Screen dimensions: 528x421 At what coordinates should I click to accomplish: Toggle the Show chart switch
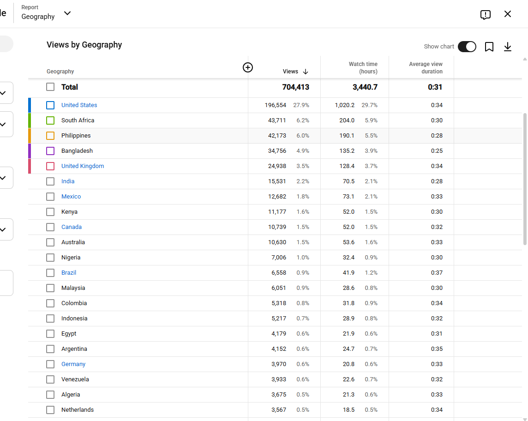[467, 47]
